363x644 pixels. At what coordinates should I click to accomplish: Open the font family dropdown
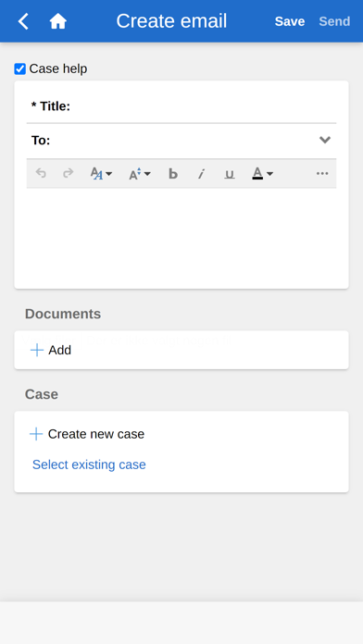[x=101, y=174]
